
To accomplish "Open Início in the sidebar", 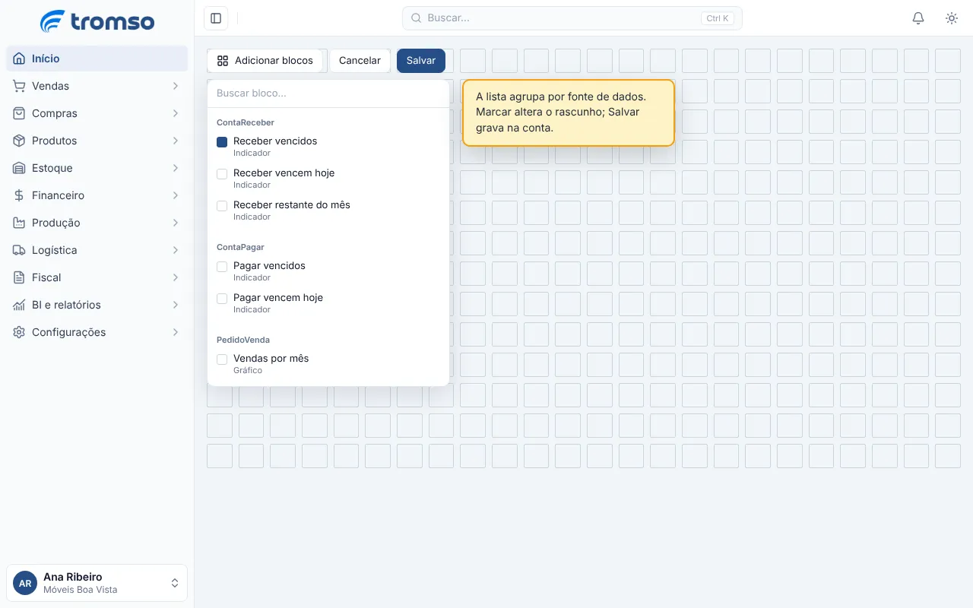I will [x=97, y=59].
